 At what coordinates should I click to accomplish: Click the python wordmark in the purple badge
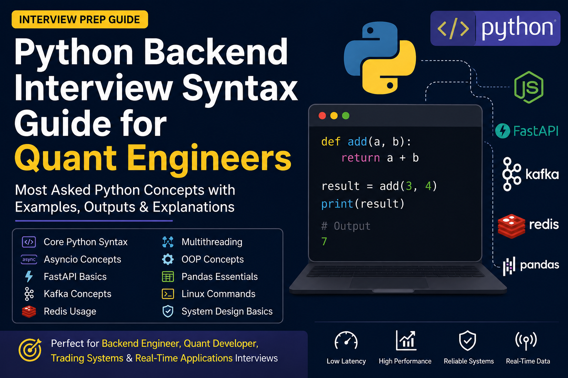pyautogui.click(x=517, y=28)
